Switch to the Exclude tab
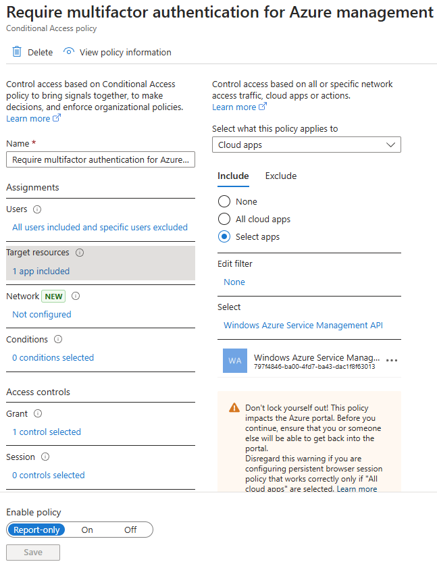This screenshot has height=564, width=437. (281, 176)
